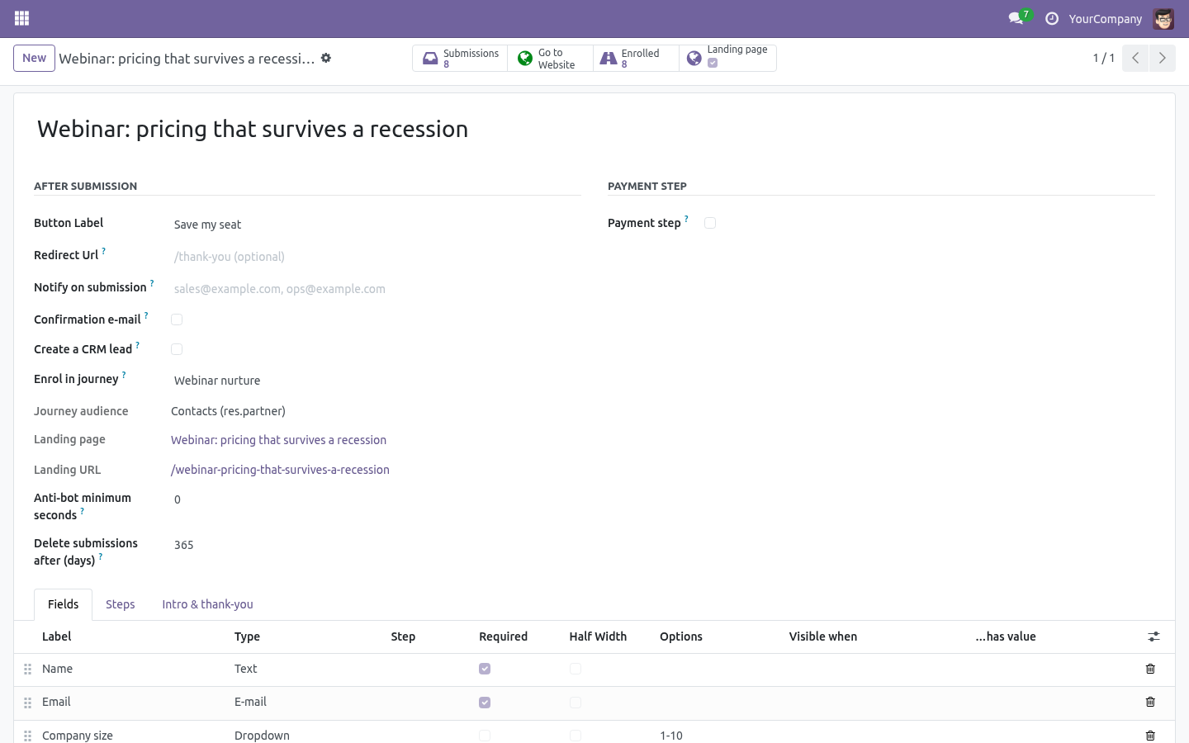1189x743 pixels.
Task: Open the apps grid menu icon
Action: [21, 18]
